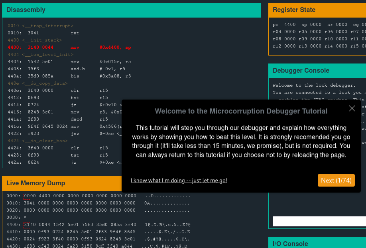The image size is (366, 248).
Task: Close the tutorial dialog with the X
Action: tap(352, 108)
